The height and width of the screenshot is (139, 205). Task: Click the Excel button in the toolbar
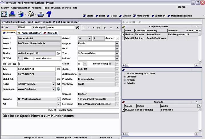[100, 16]
